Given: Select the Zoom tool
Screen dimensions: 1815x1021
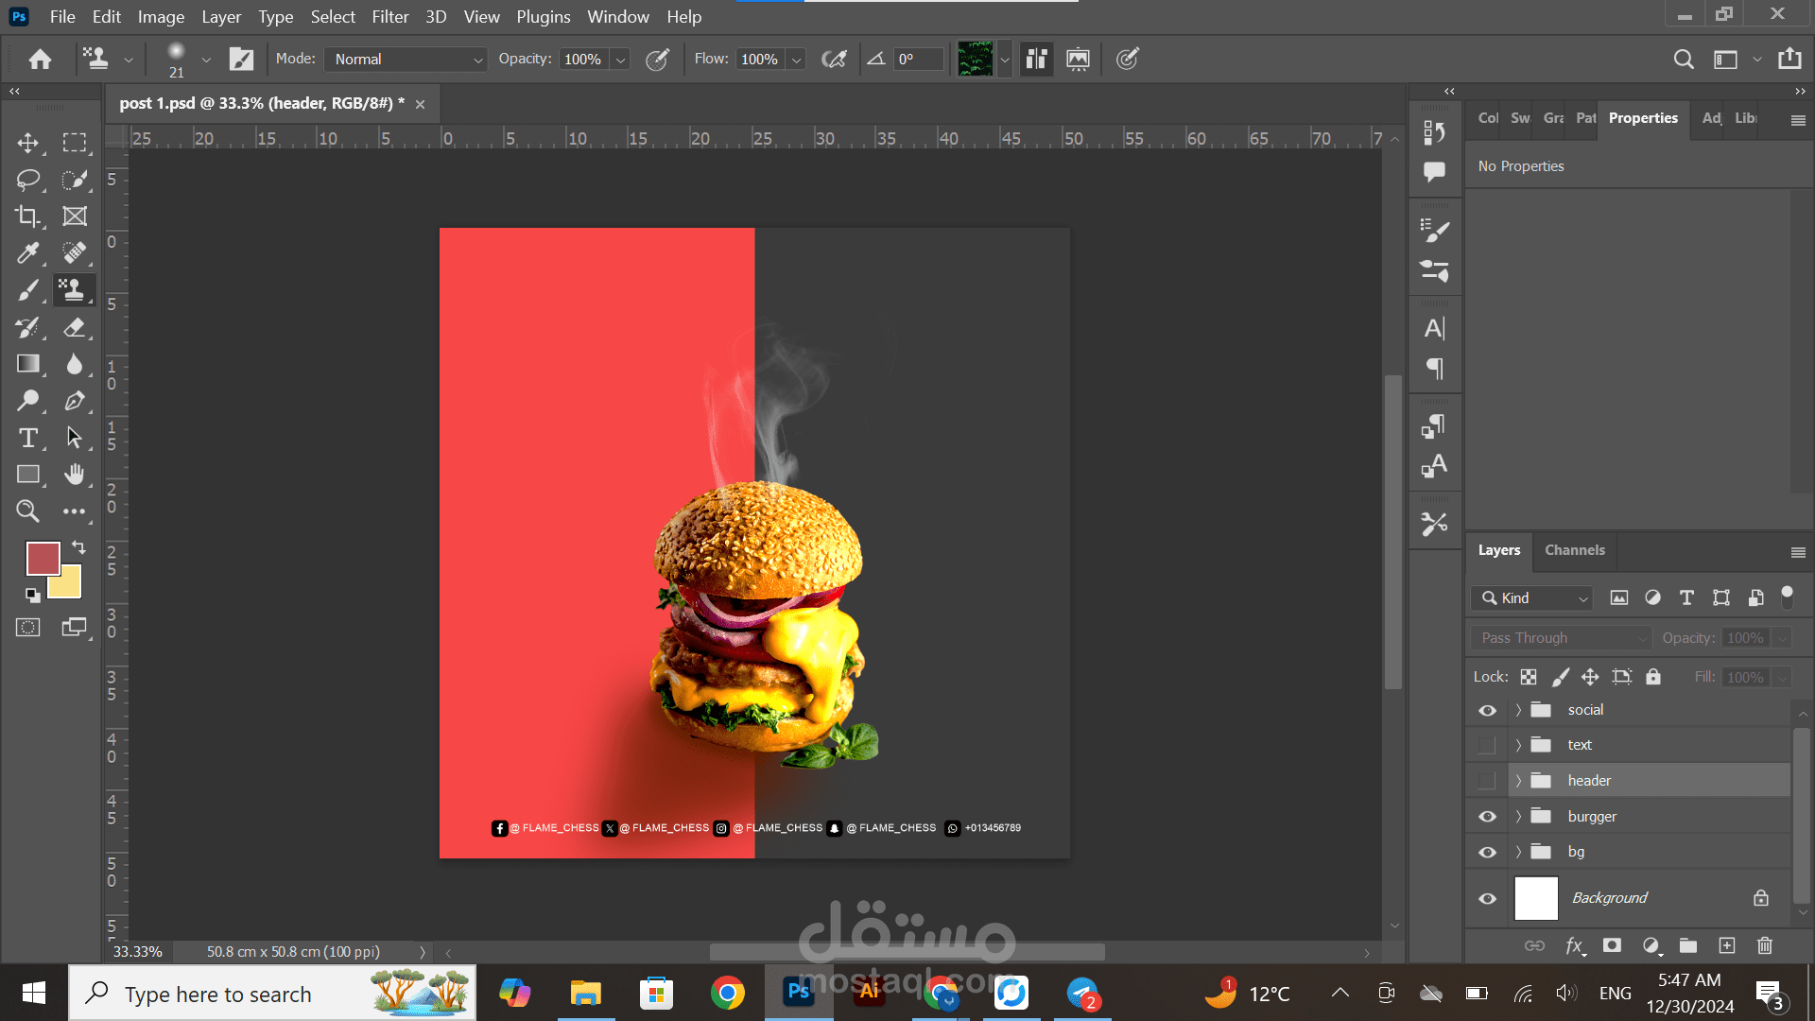Looking at the screenshot, I should pos(27,511).
